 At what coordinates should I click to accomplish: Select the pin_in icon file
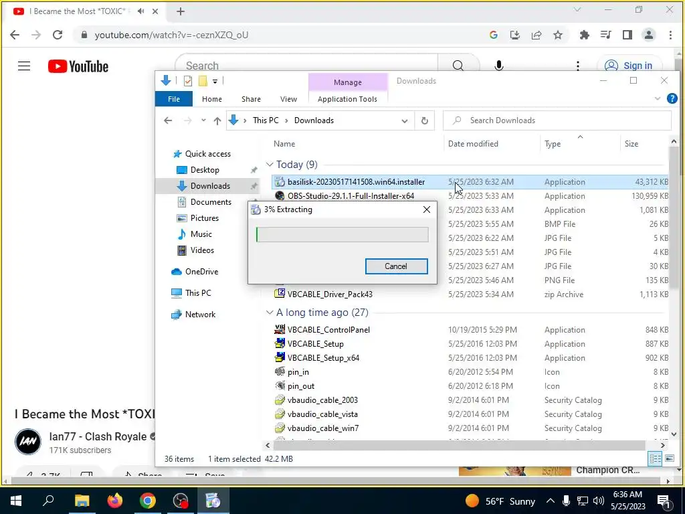(298, 372)
